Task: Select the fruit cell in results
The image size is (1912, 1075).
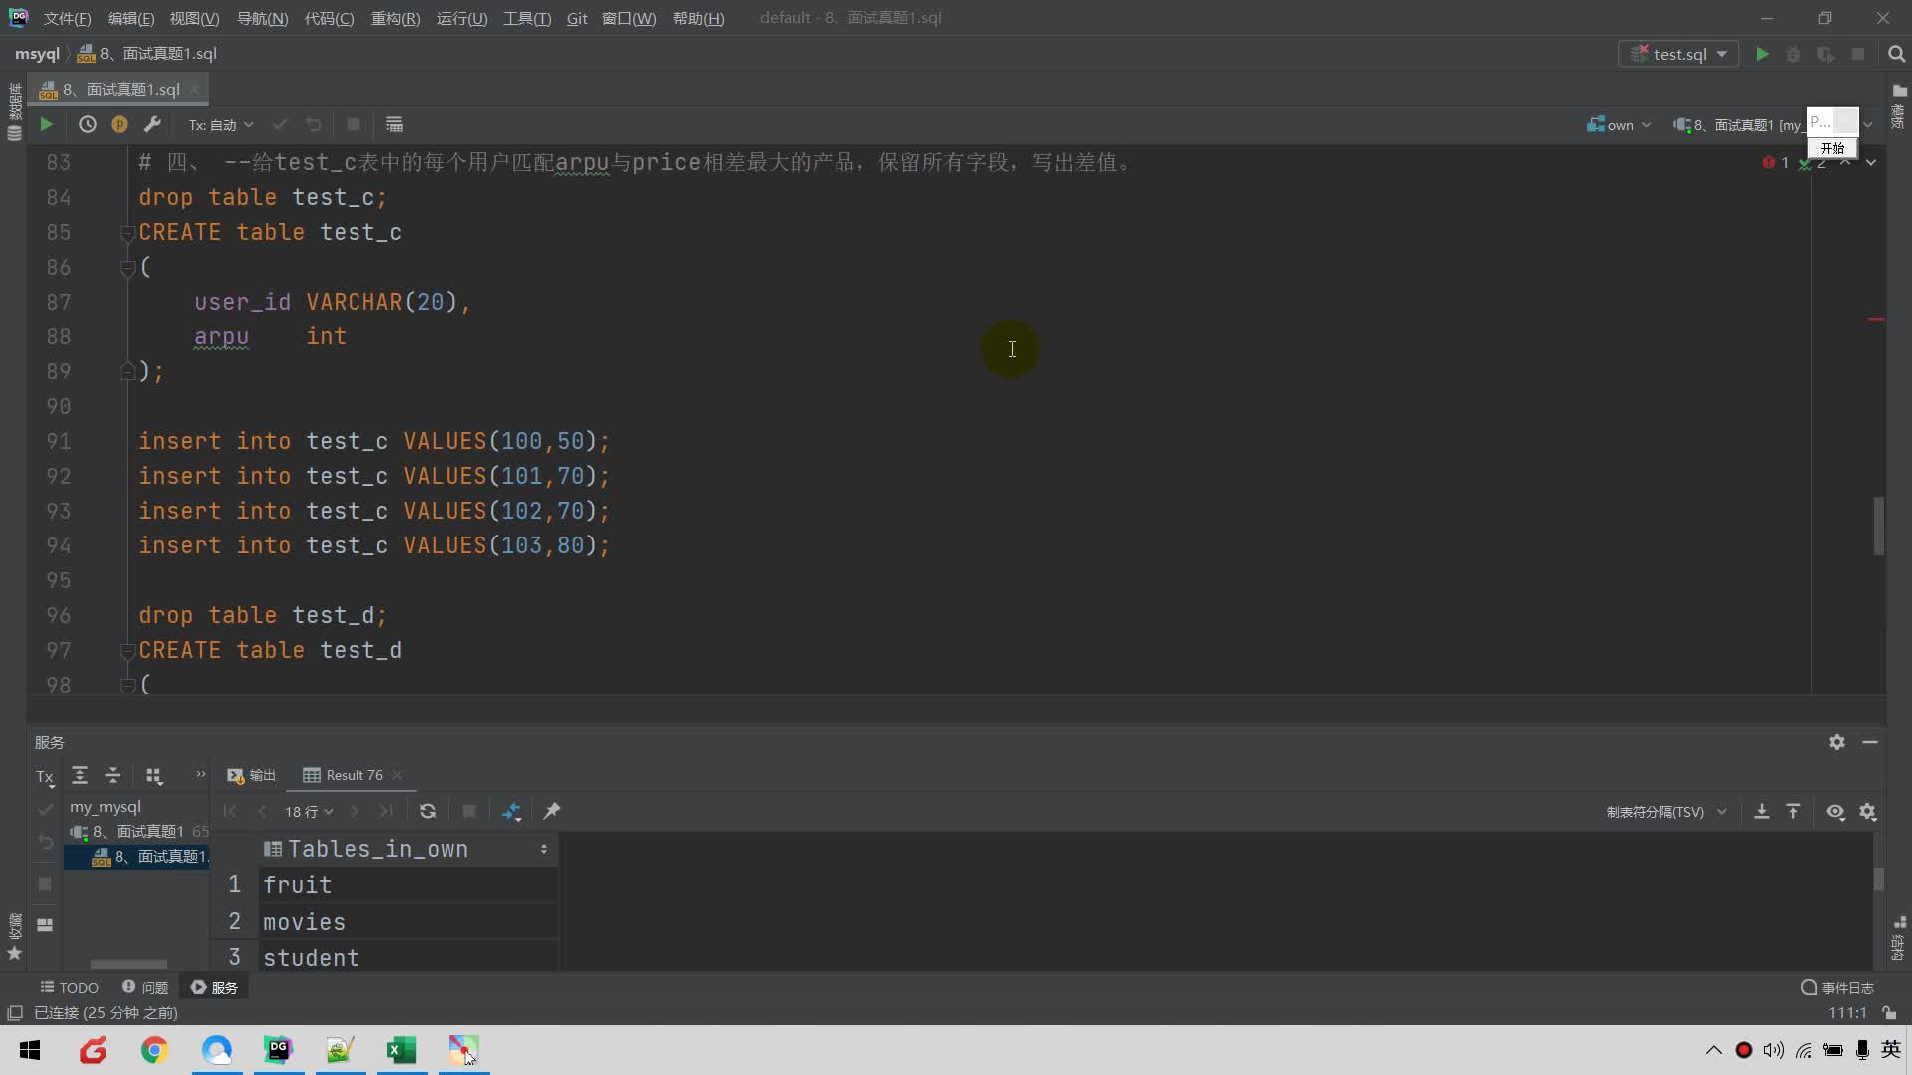Action: [x=408, y=885]
